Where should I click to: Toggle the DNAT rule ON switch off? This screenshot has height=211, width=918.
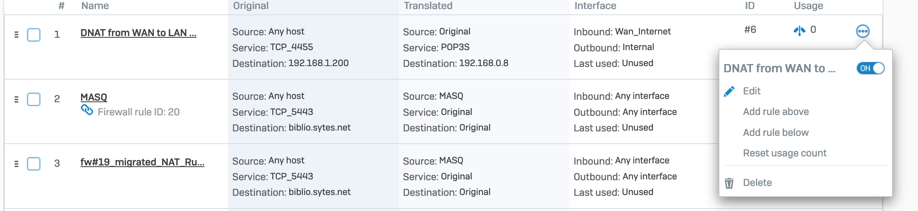(870, 68)
